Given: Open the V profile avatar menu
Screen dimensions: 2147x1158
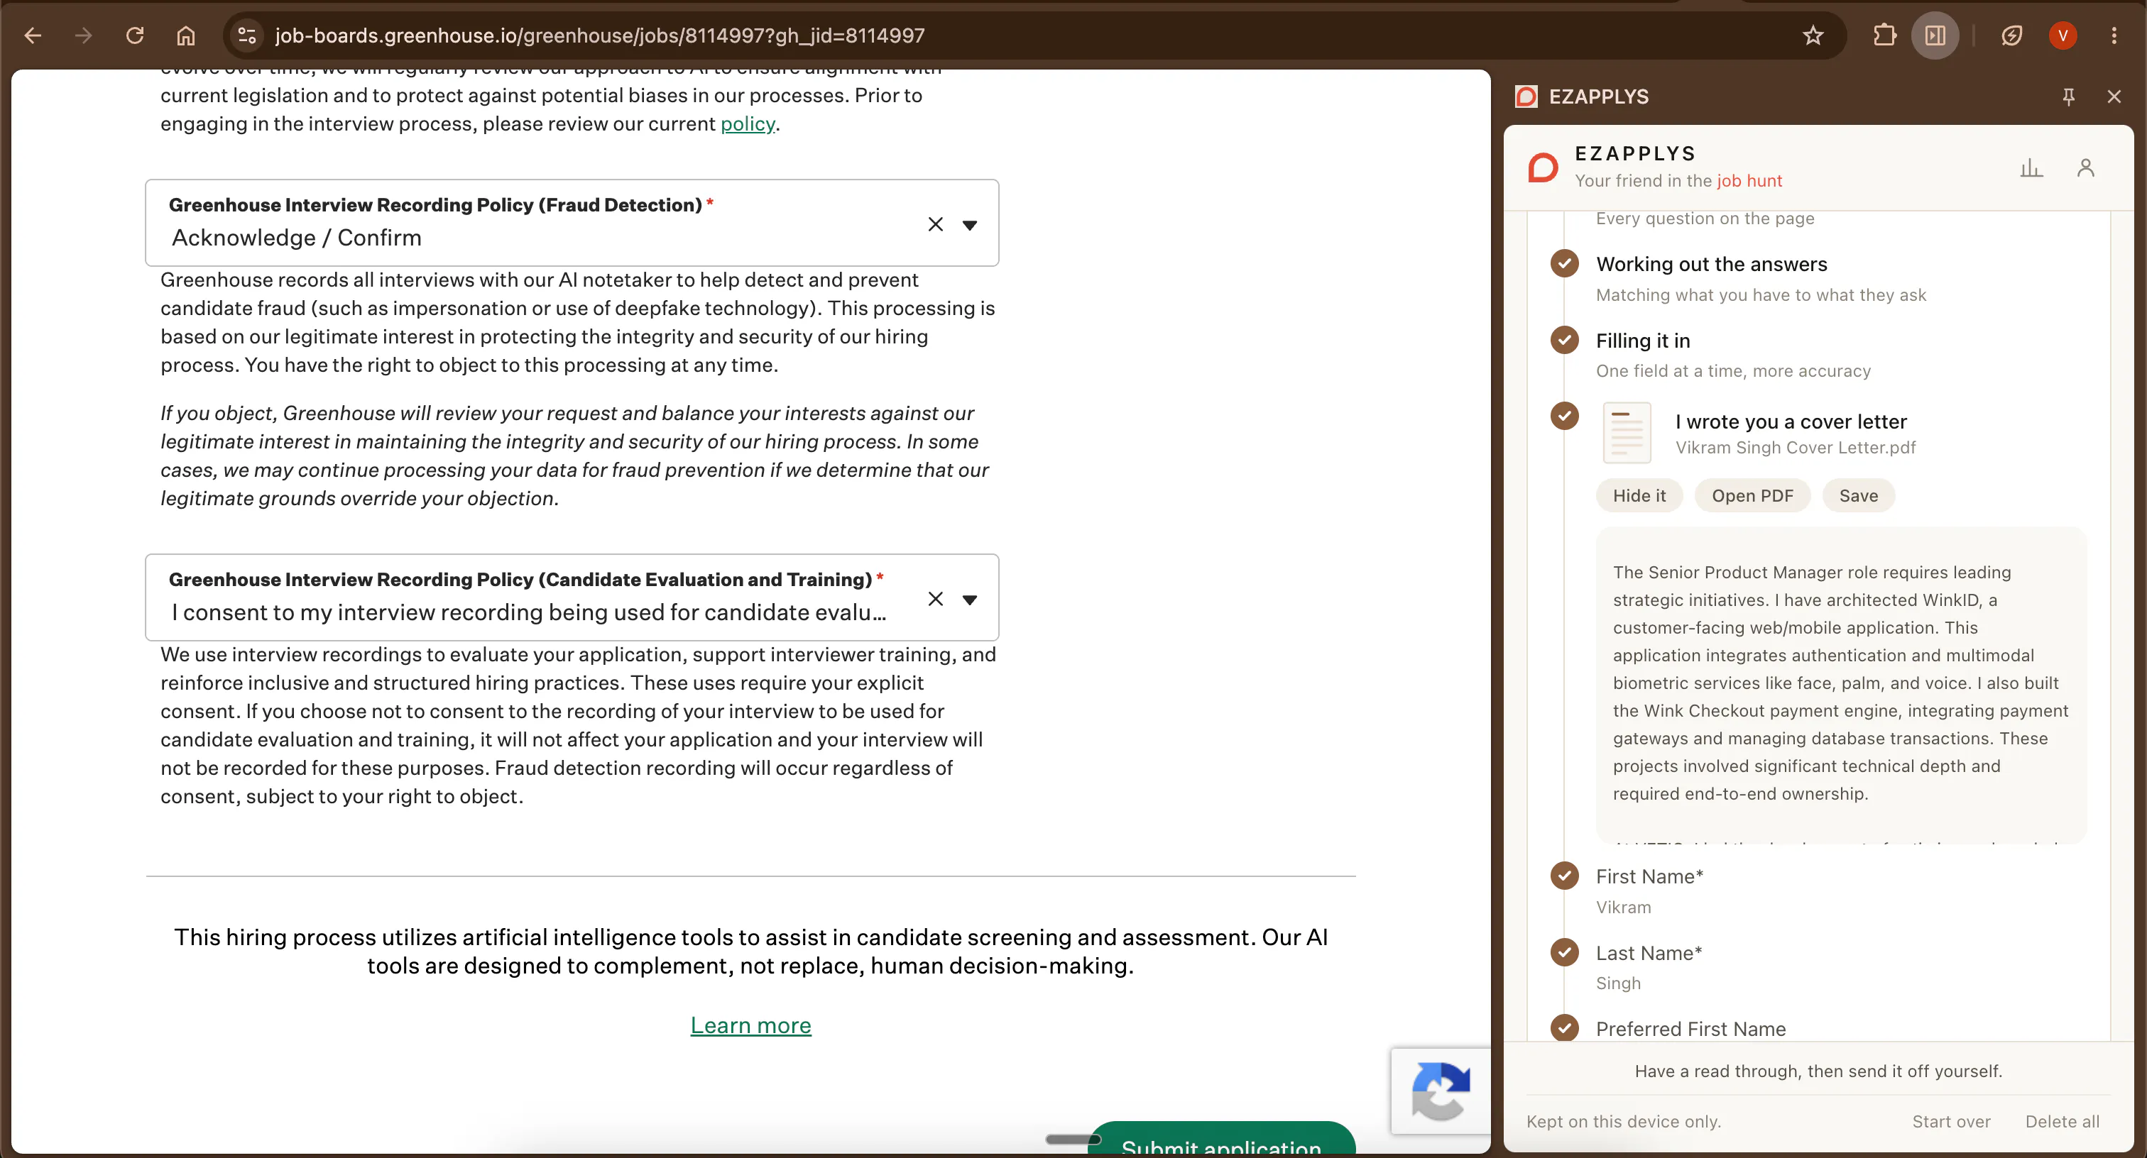Looking at the screenshot, I should [x=2063, y=35].
